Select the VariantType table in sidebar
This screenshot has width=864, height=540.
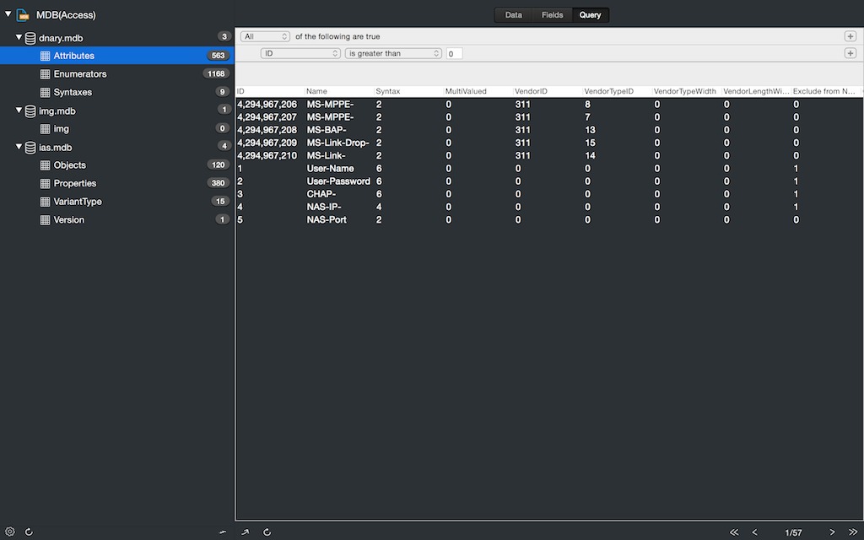pyautogui.click(x=78, y=202)
